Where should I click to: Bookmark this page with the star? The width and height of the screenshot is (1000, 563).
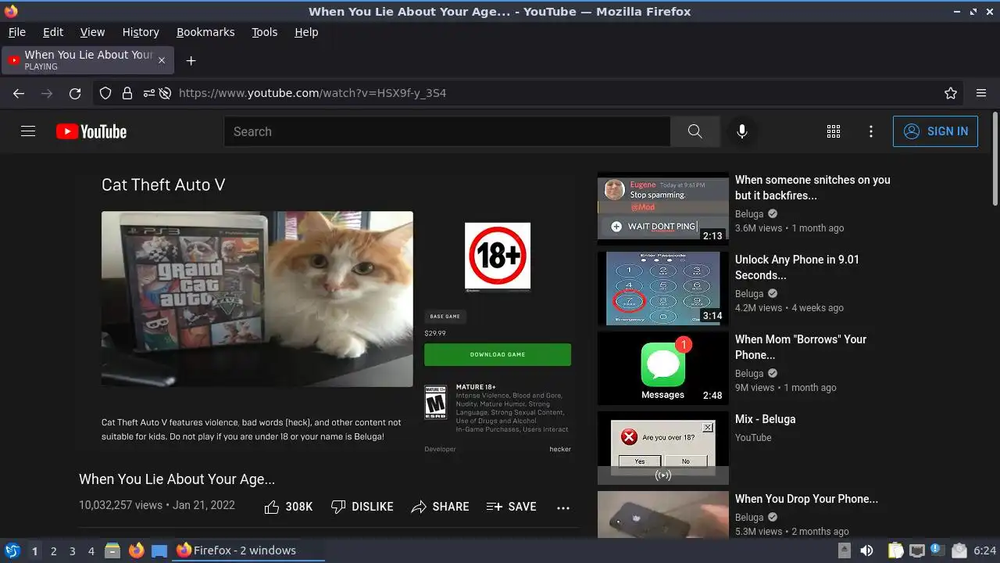[x=951, y=93]
